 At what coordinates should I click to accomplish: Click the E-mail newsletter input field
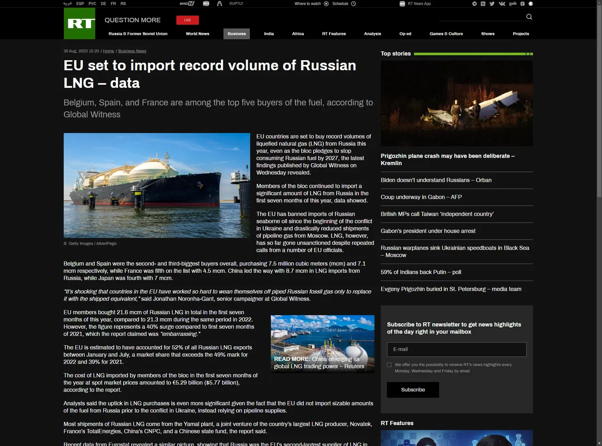456,350
